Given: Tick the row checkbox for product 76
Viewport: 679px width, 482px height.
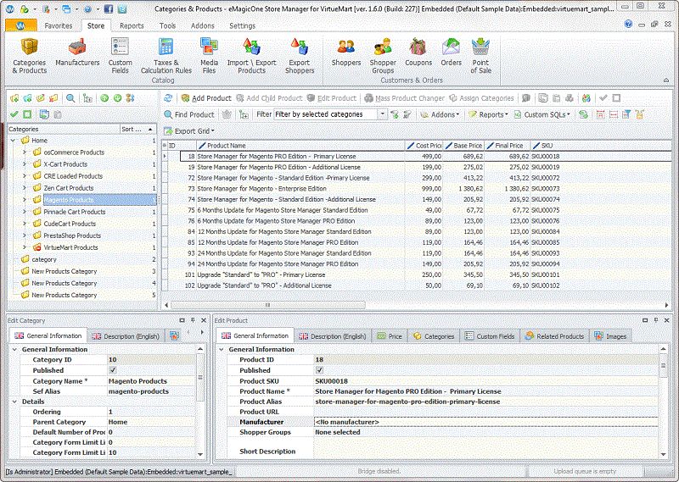Looking at the screenshot, I should pos(165,221).
